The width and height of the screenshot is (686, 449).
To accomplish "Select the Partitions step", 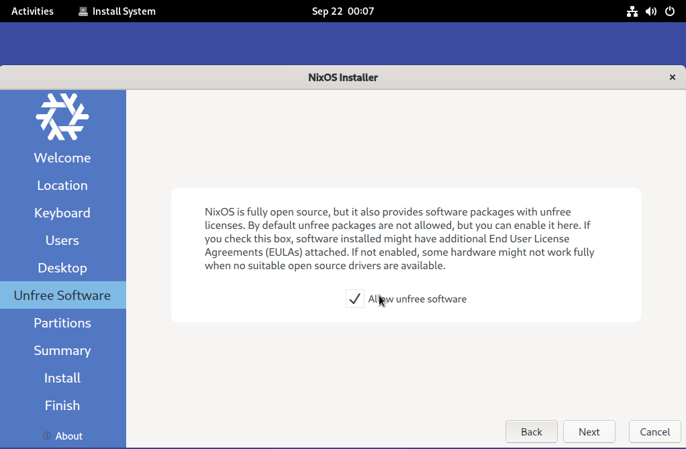I will [x=62, y=323].
